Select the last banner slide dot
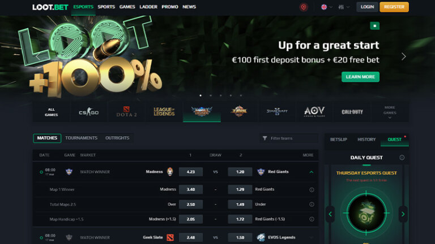This screenshot has height=244, width=435. (241, 95)
